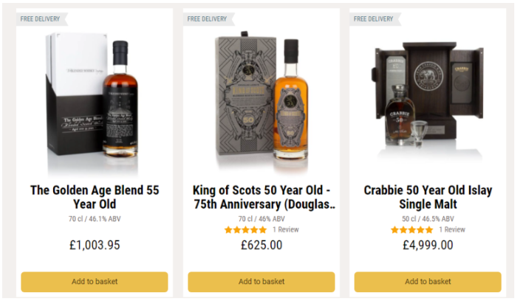515x307 pixels.
Task: Open the Crabbie 1 Review link
Action: [452, 230]
